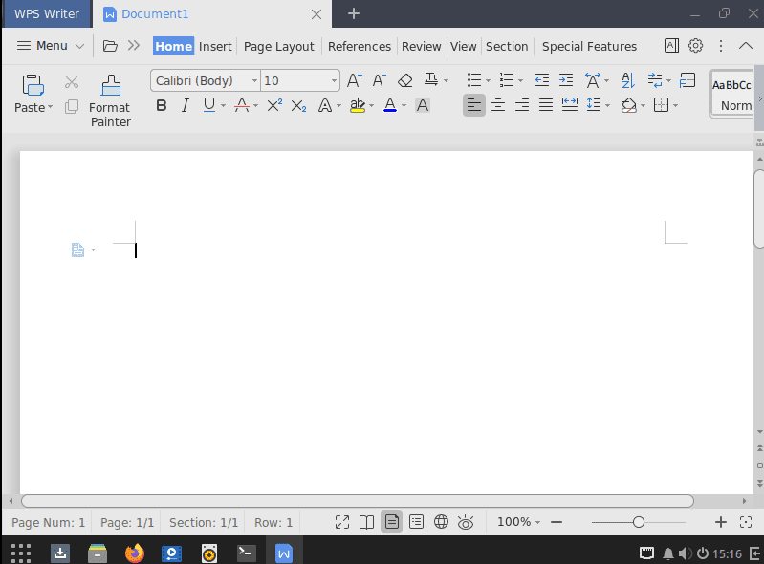Open the Review tab
Screen dimensions: 764x564
421,46
